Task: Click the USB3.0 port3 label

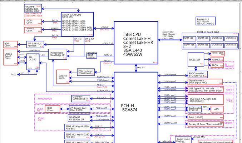Action: point(103,77)
